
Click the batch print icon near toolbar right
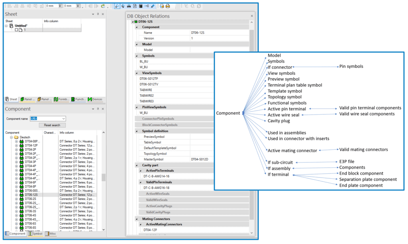[168, 6]
